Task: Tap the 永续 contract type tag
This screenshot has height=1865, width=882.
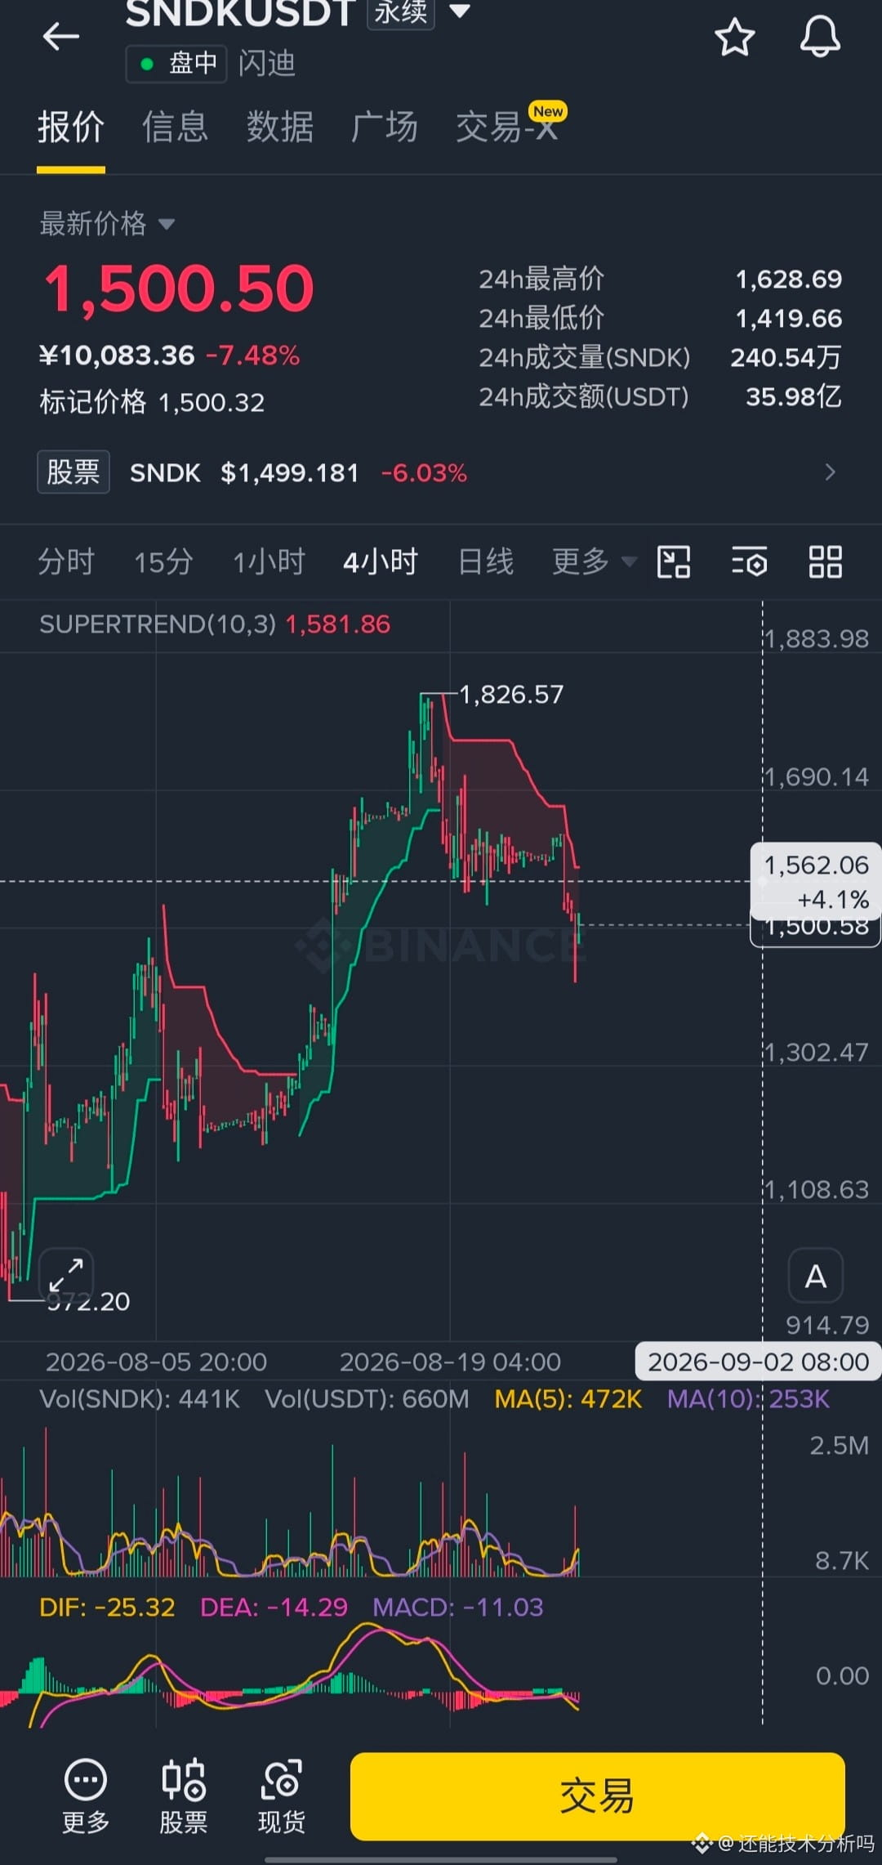Action: coord(400,13)
